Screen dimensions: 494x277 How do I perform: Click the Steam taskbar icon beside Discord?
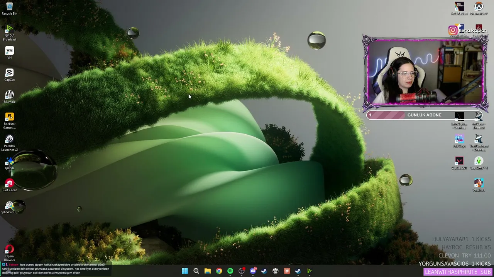(264, 271)
